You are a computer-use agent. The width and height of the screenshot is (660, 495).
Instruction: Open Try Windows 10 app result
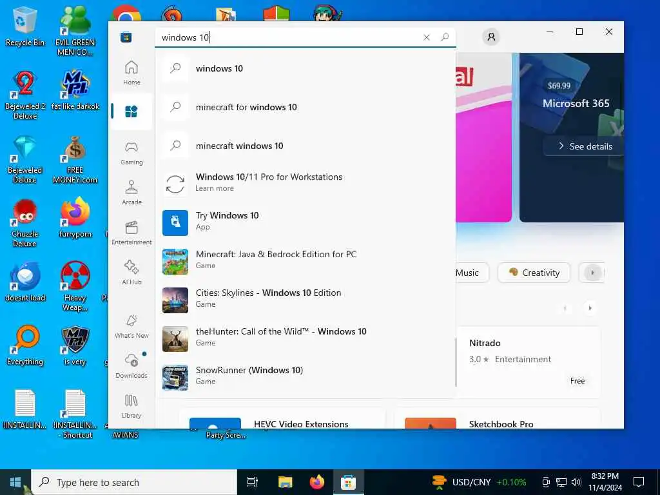click(306, 222)
